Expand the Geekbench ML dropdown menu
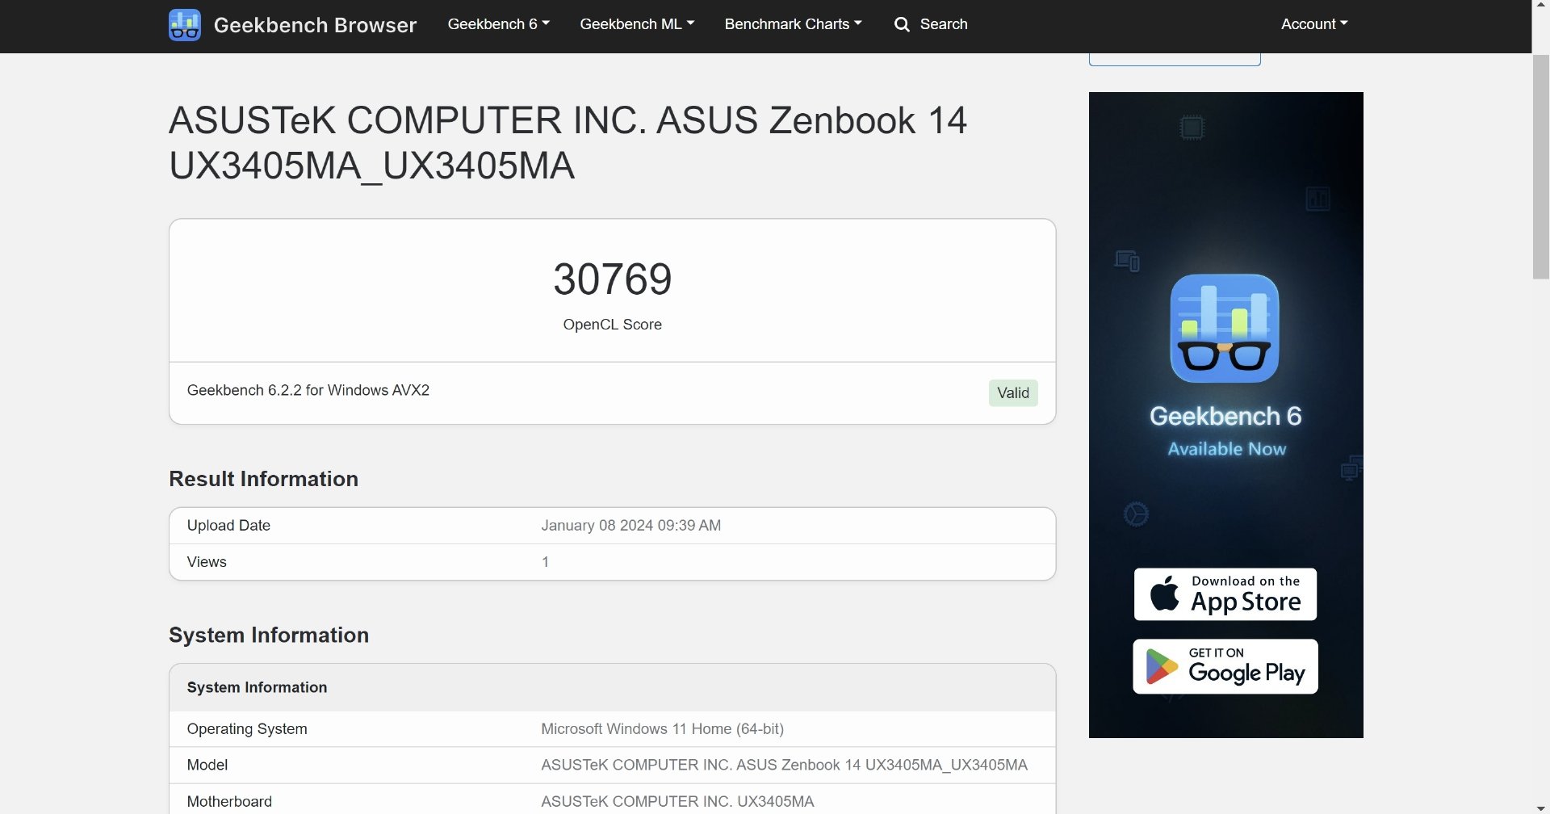This screenshot has width=1550, height=814. [637, 24]
